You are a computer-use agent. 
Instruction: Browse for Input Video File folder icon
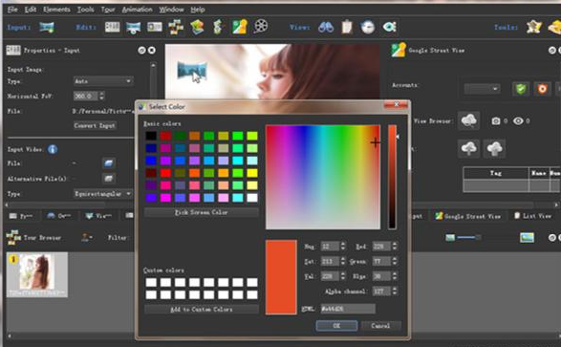click(x=109, y=163)
